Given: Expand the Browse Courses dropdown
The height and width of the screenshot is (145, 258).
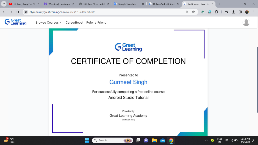Looking at the screenshot, I should click(x=49, y=22).
